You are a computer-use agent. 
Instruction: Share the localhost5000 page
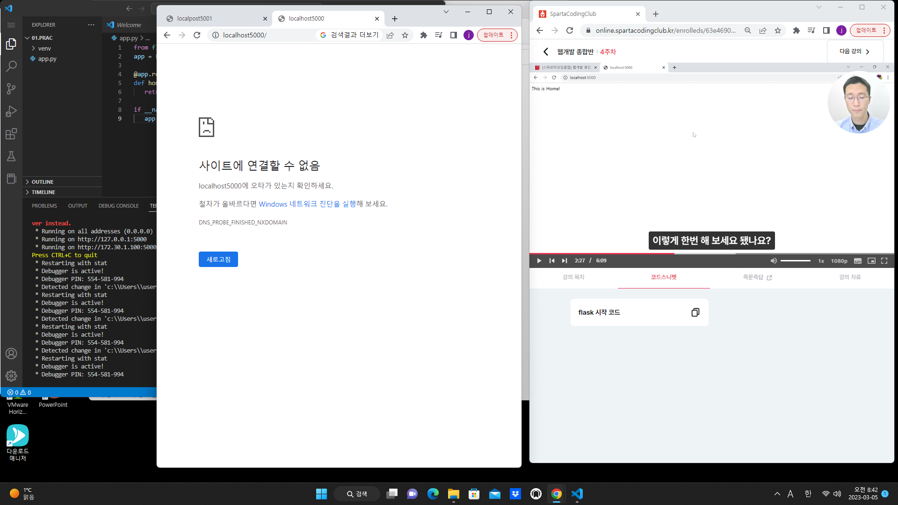[390, 35]
